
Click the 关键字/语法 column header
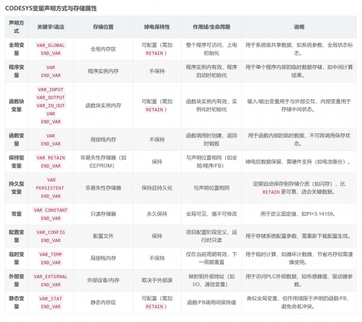click(50, 27)
